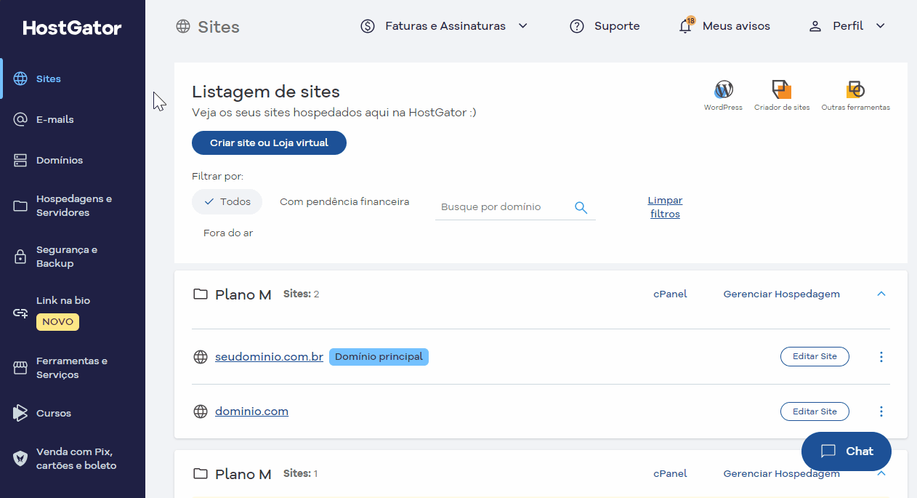
Task: Click the dollar icon of Faturas e Assinaturas
Action: click(x=368, y=26)
